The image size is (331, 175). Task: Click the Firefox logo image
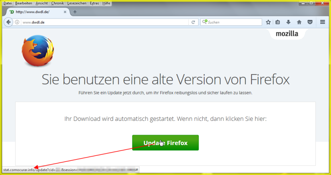click(x=38, y=51)
